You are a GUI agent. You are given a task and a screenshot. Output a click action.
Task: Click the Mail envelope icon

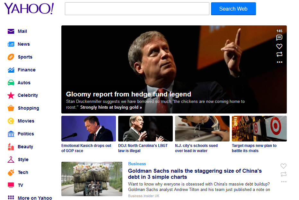(x=11, y=31)
